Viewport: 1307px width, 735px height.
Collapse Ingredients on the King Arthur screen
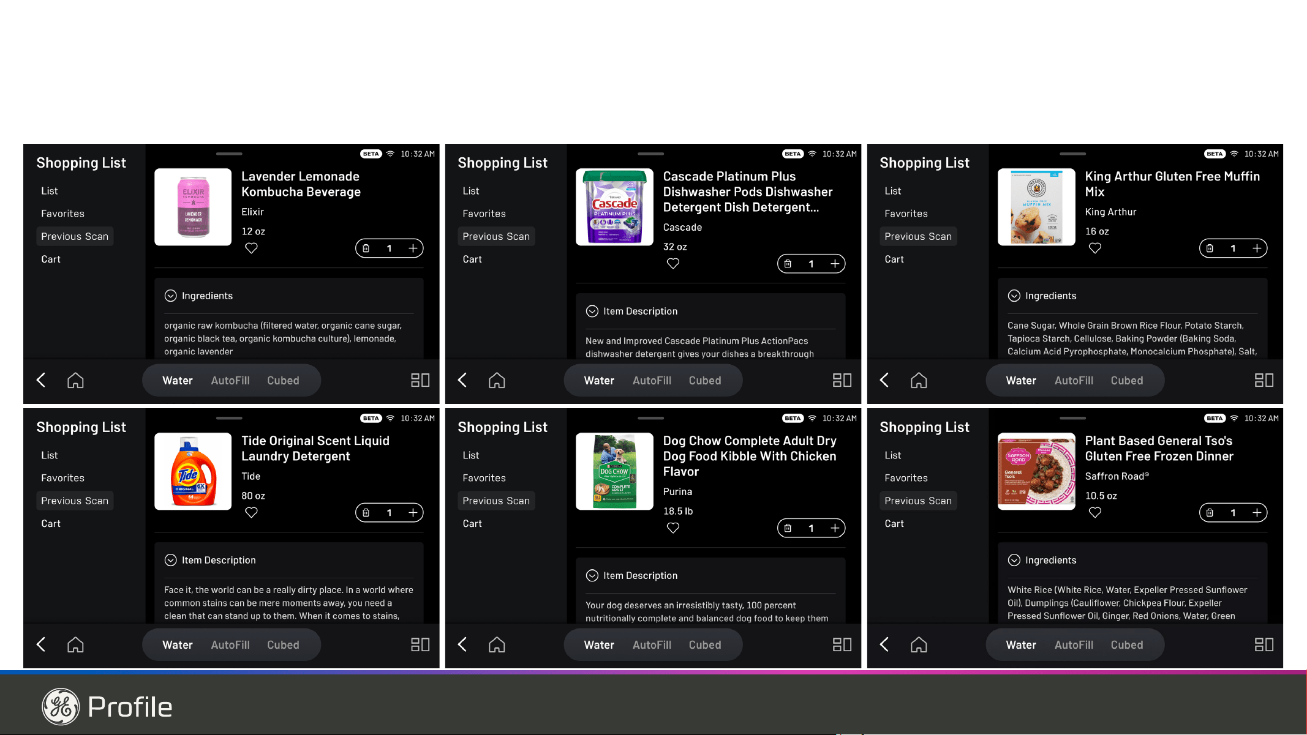pos(1014,296)
